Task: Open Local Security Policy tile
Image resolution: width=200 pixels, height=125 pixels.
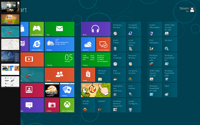Action: click(134, 44)
